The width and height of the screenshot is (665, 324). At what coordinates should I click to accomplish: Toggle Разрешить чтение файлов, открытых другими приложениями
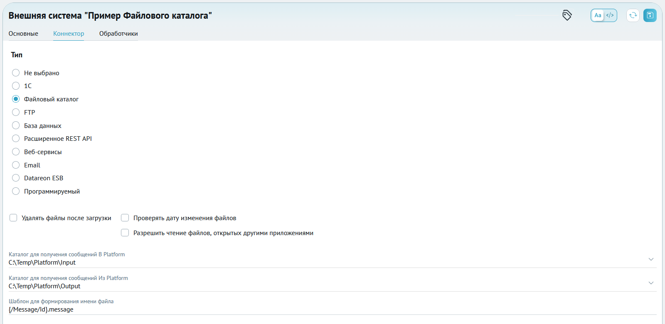(125, 233)
